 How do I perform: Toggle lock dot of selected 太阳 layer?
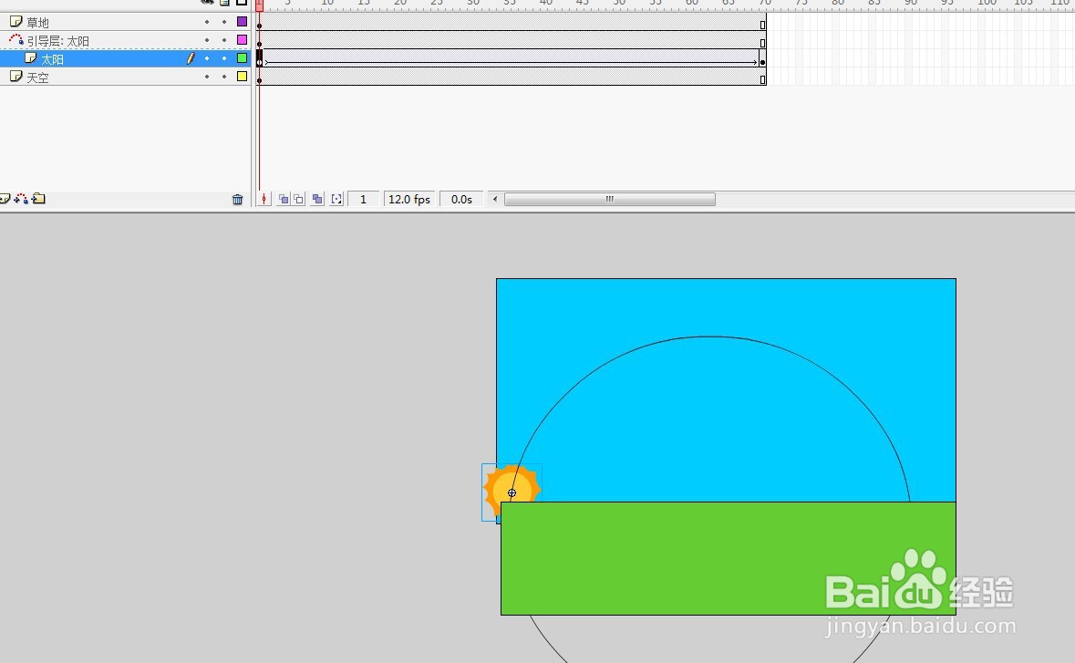(x=224, y=58)
